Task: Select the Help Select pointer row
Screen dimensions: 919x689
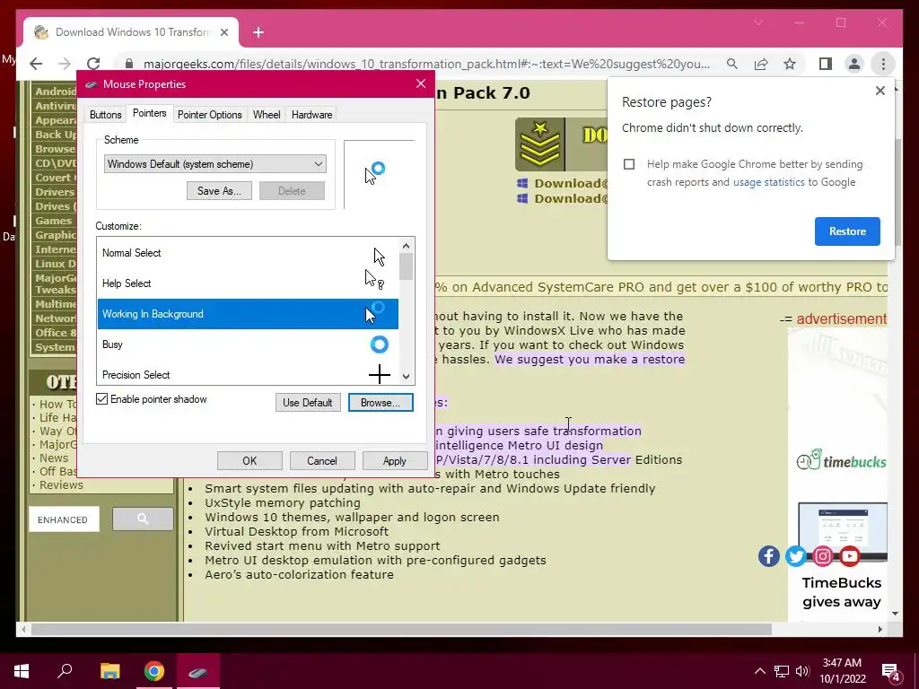Action: point(248,283)
